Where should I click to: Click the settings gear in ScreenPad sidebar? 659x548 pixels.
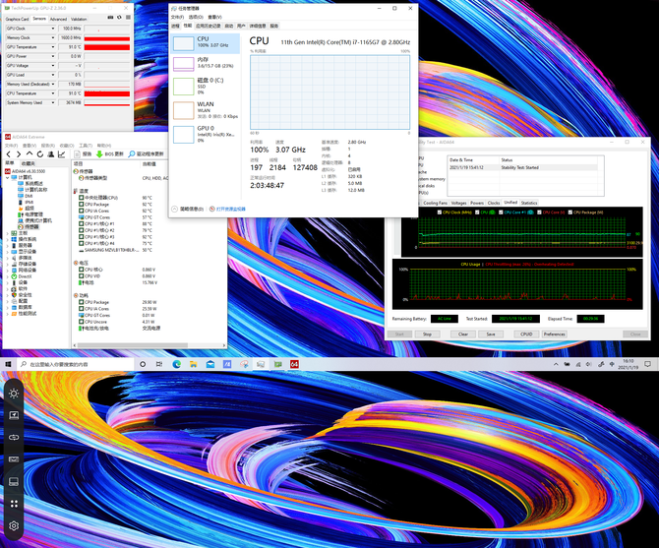pyautogui.click(x=14, y=525)
